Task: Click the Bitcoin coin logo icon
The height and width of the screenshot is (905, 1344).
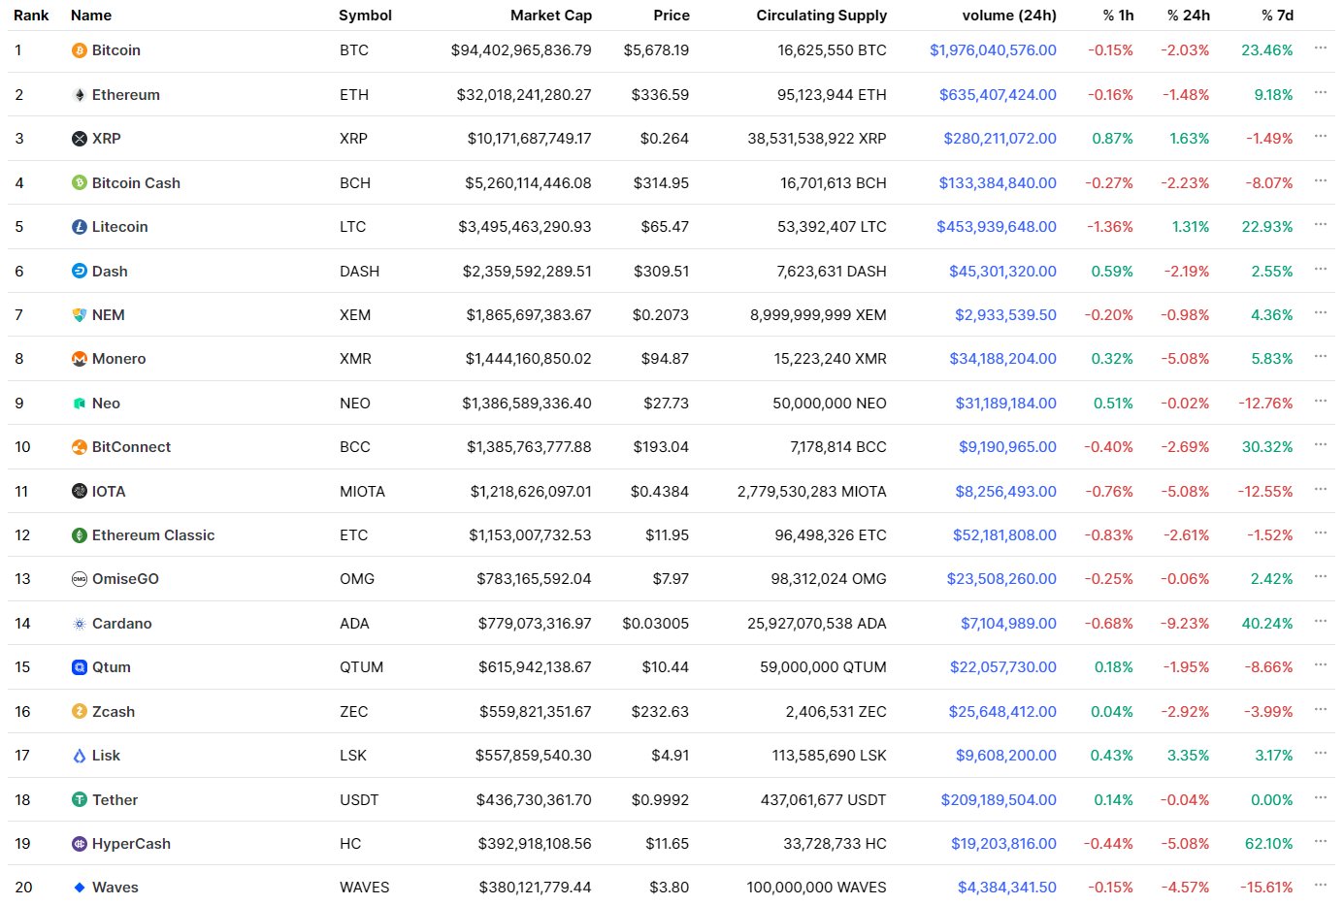Action: (80, 50)
